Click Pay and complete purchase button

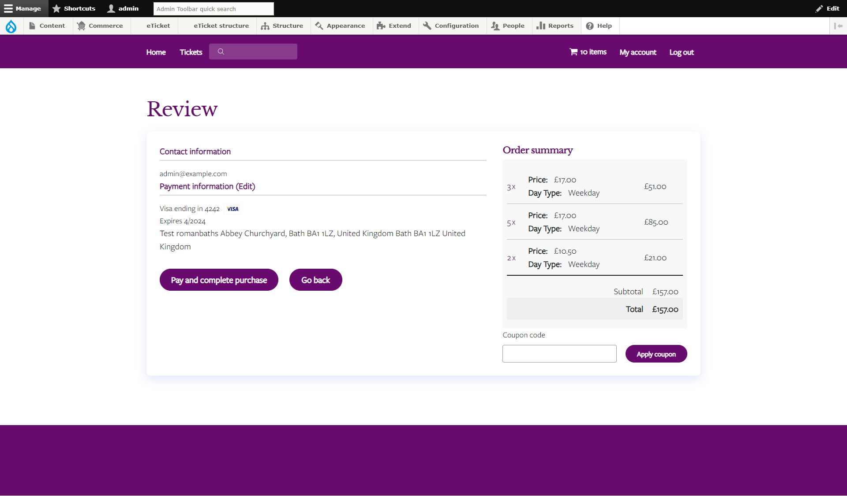(x=219, y=280)
